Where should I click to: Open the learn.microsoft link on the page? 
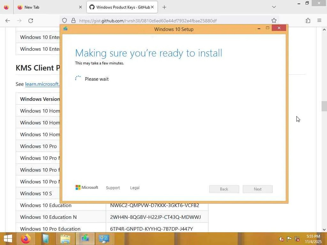[x=42, y=84]
